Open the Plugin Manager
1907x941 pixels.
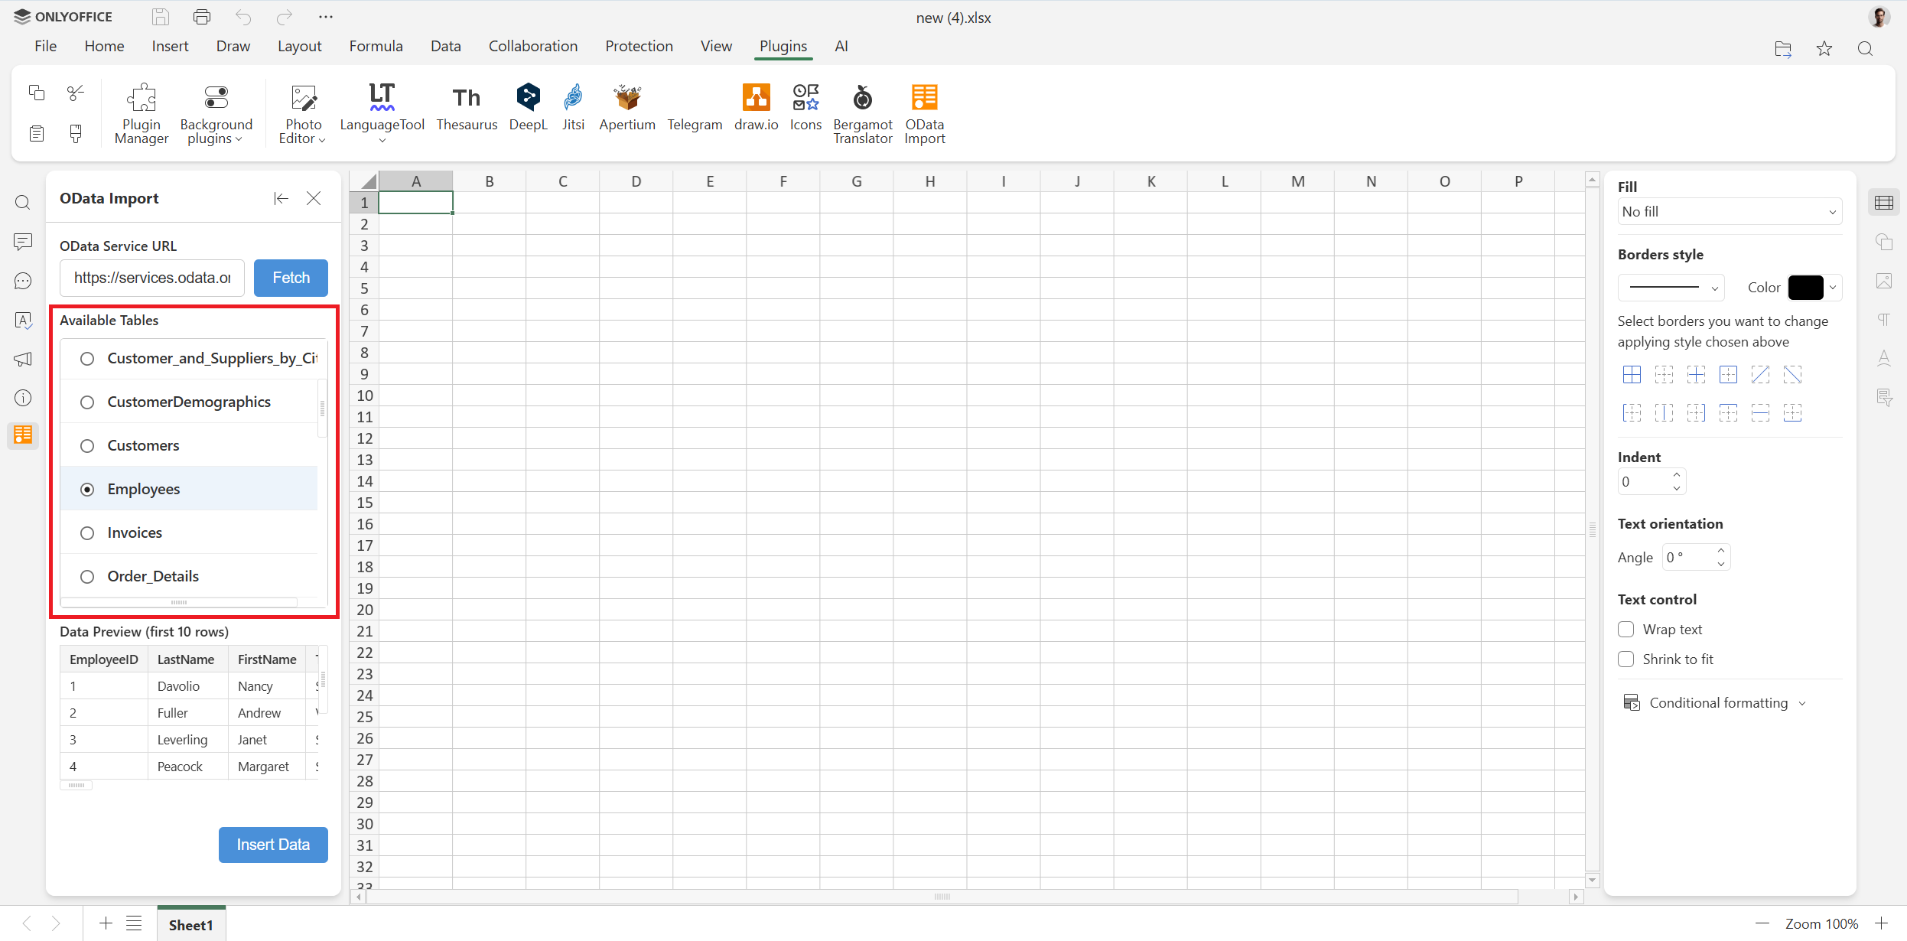point(141,112)
